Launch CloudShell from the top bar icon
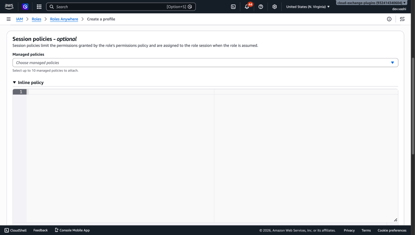This screenshot has width=415, height=235. point(233,6)
